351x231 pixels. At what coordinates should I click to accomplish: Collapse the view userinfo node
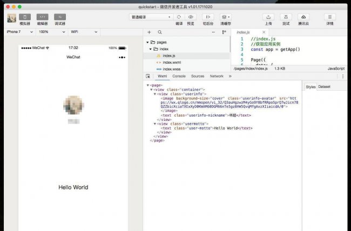(x=154, y=94)
